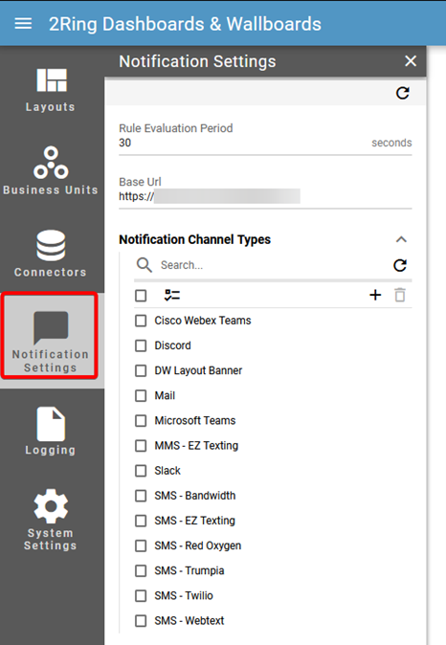Open System Settings gear
Viewport: 446px width, 645px height.
click(x=51, y=519)
